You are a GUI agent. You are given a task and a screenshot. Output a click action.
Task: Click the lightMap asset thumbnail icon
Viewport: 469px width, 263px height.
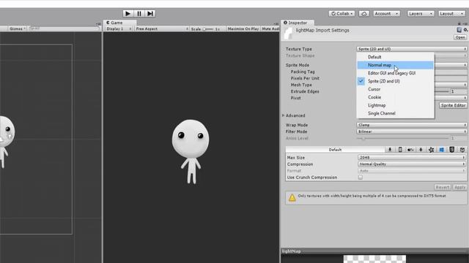(288, 33)
